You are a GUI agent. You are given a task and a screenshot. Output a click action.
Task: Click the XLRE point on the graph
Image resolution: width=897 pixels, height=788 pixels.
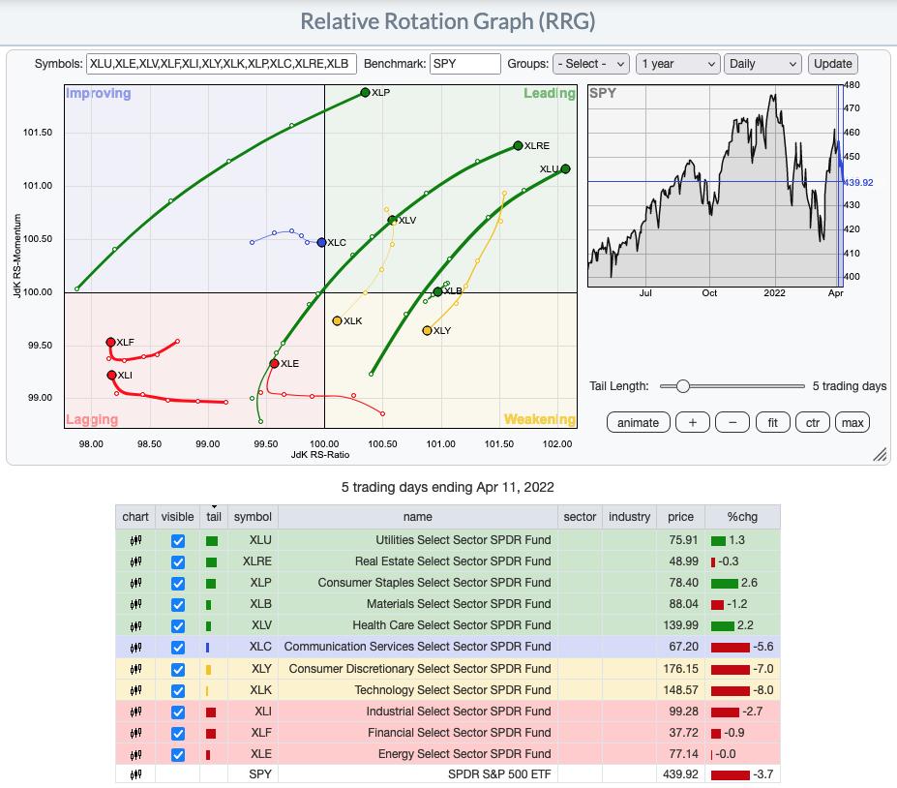tap(518, 145)
